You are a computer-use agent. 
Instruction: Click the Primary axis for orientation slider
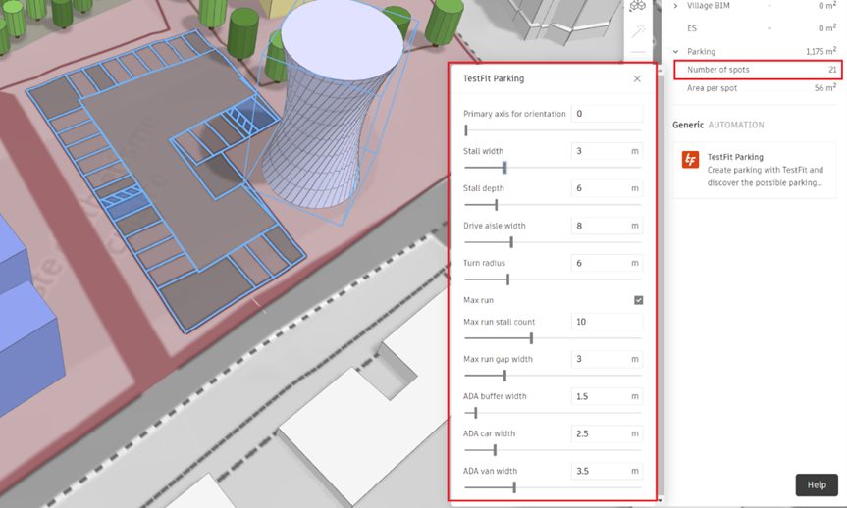(553, 130)
